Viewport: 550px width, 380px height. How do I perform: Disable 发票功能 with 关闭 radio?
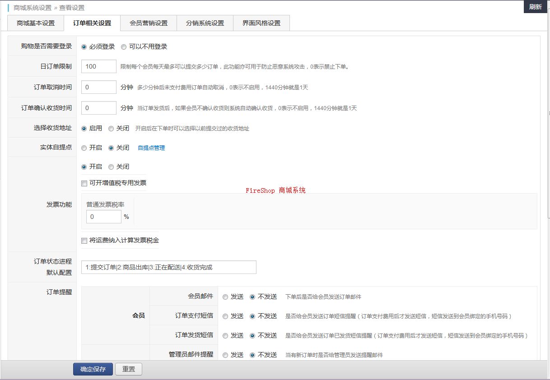coord(111,167)
